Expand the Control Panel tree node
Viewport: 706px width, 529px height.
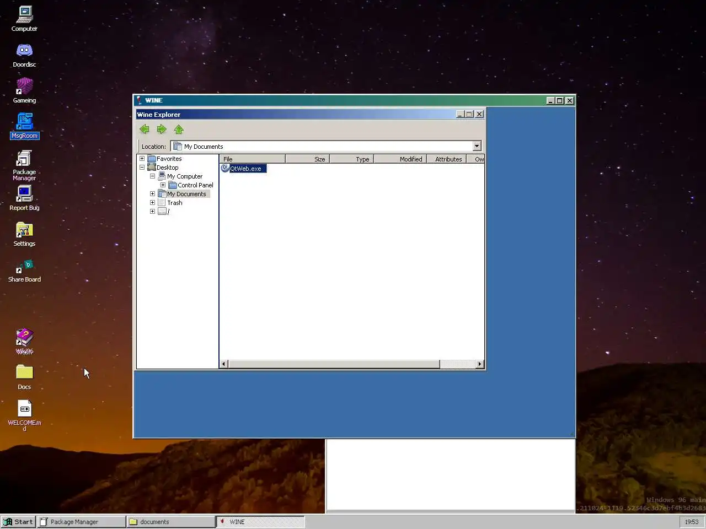click(x=163, y=185)
